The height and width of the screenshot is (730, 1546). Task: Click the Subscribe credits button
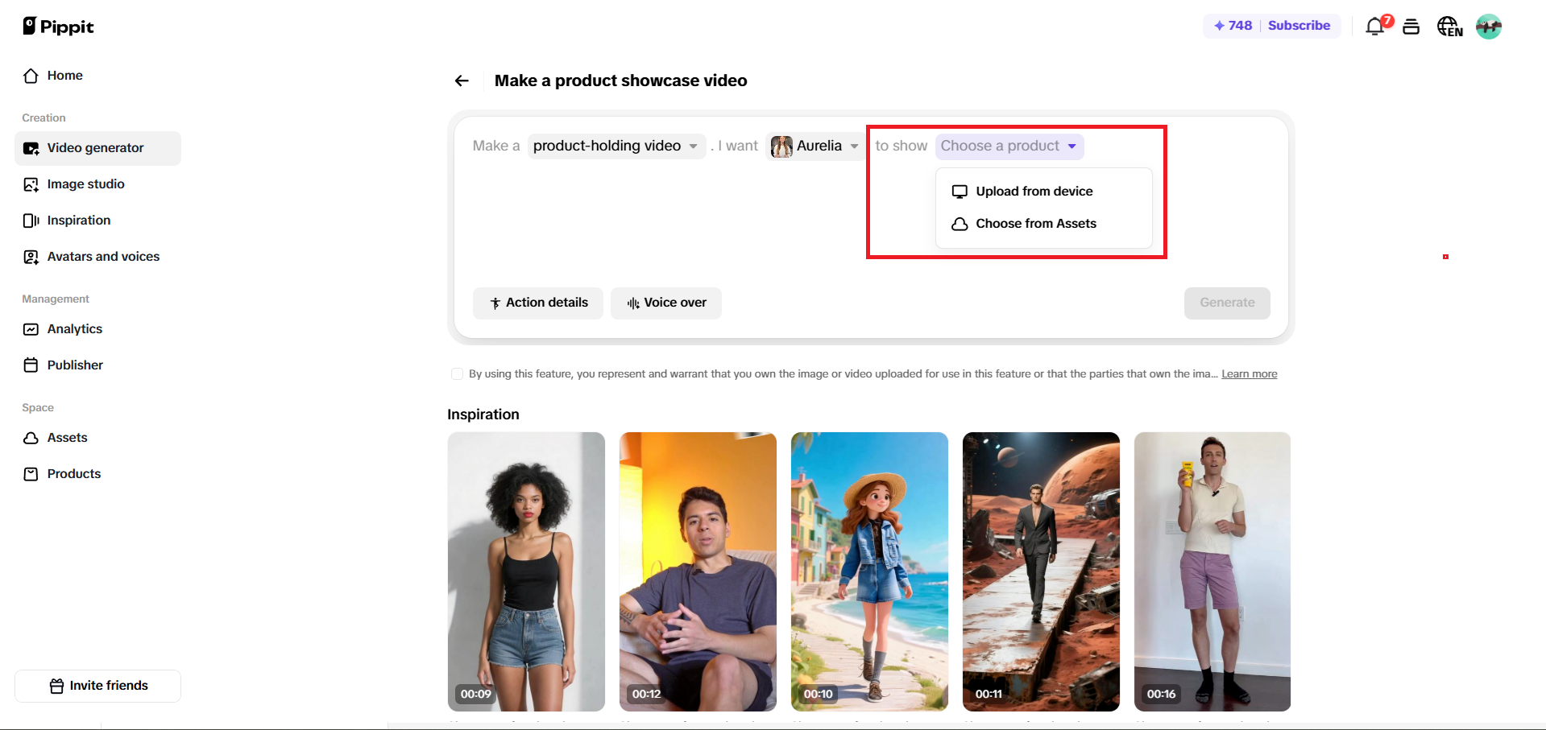tap(1272, 26)
